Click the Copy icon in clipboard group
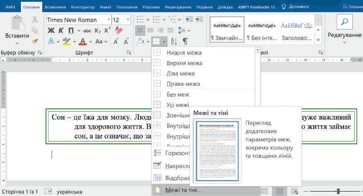 35,30
